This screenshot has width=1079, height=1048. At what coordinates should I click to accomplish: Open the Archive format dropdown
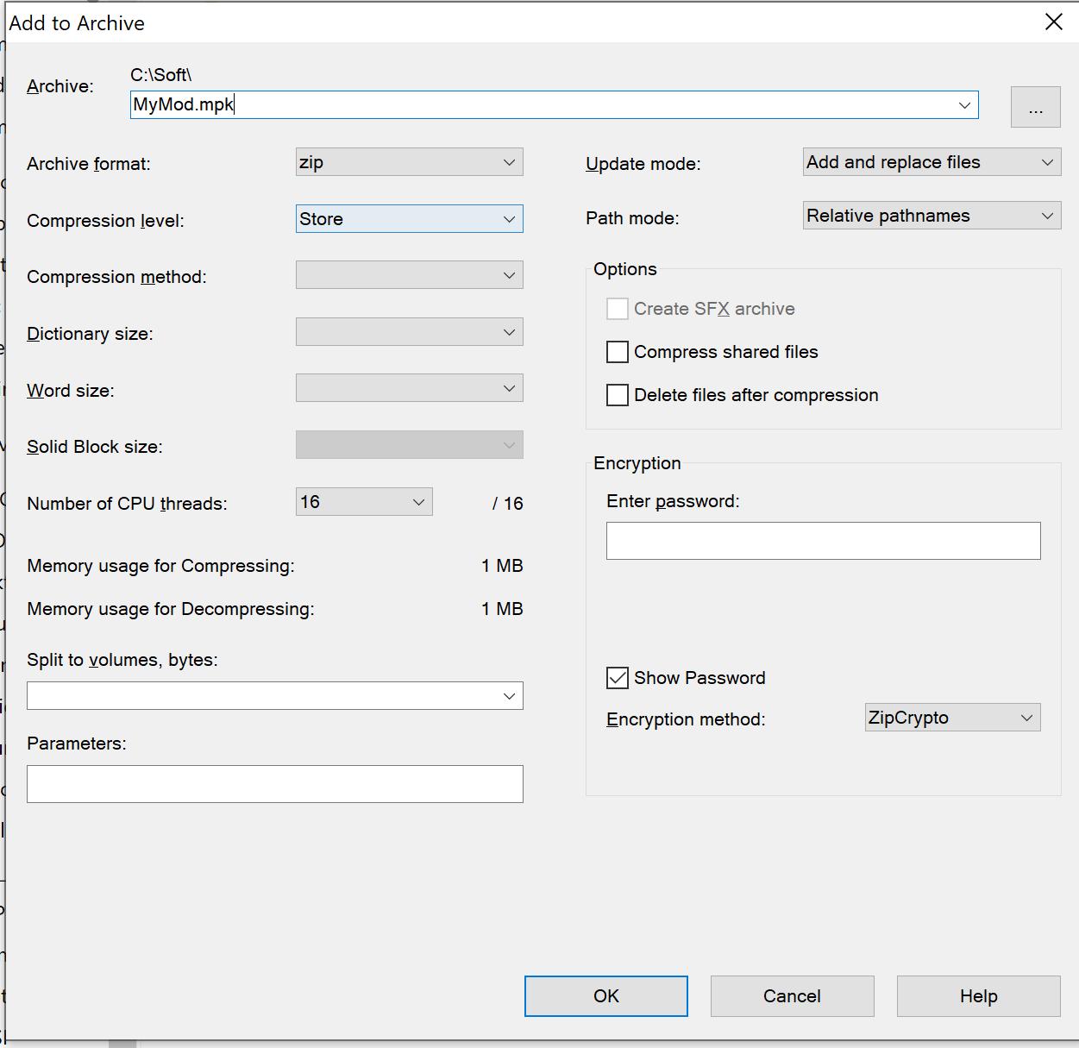click(409, 162)
